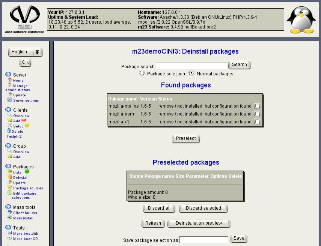
Task: Click the Client builder icon
Action: (10, 212)
